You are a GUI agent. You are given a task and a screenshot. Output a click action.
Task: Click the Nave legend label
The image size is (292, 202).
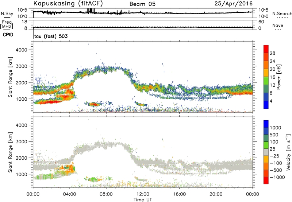pyautogui.click(x=277, y=25)
